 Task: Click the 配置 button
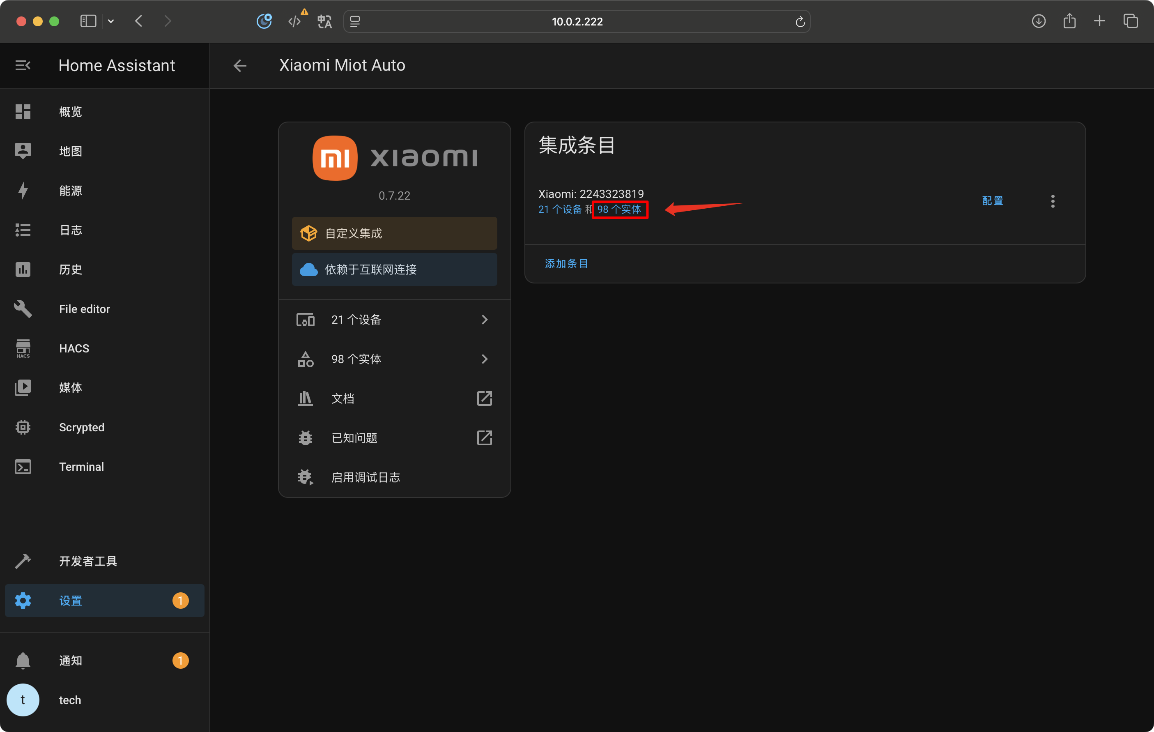point(992,201)
